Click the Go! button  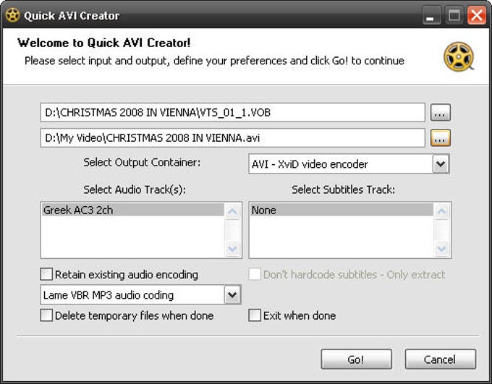tap(356, 359)
